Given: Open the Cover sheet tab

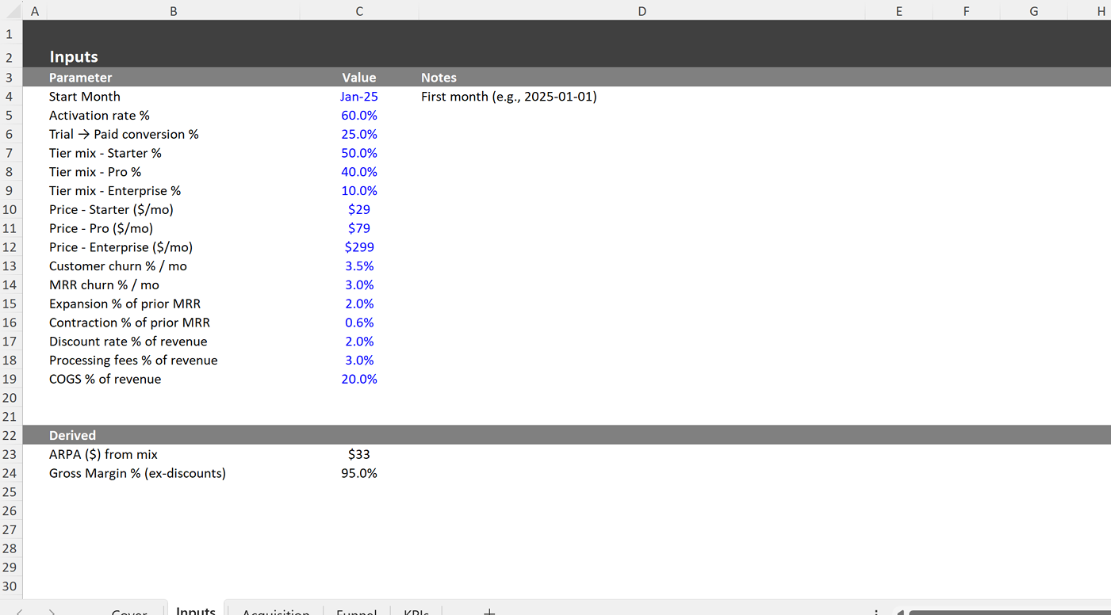Looking at the screenshot, I should coord(129,611).
